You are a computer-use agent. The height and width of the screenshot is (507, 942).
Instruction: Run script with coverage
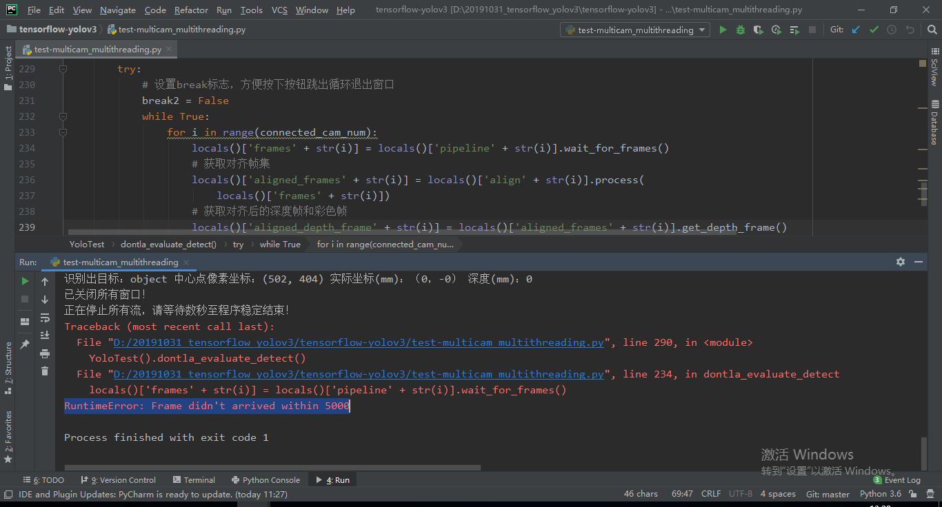coord(758,30)
